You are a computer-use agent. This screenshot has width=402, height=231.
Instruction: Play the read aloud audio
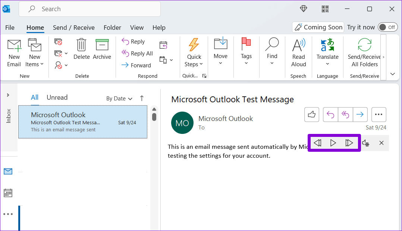pos(333,143)
